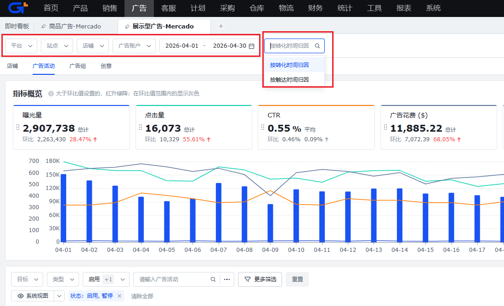Remove the 状态: 启用, 暂停 filter tag

119,296
